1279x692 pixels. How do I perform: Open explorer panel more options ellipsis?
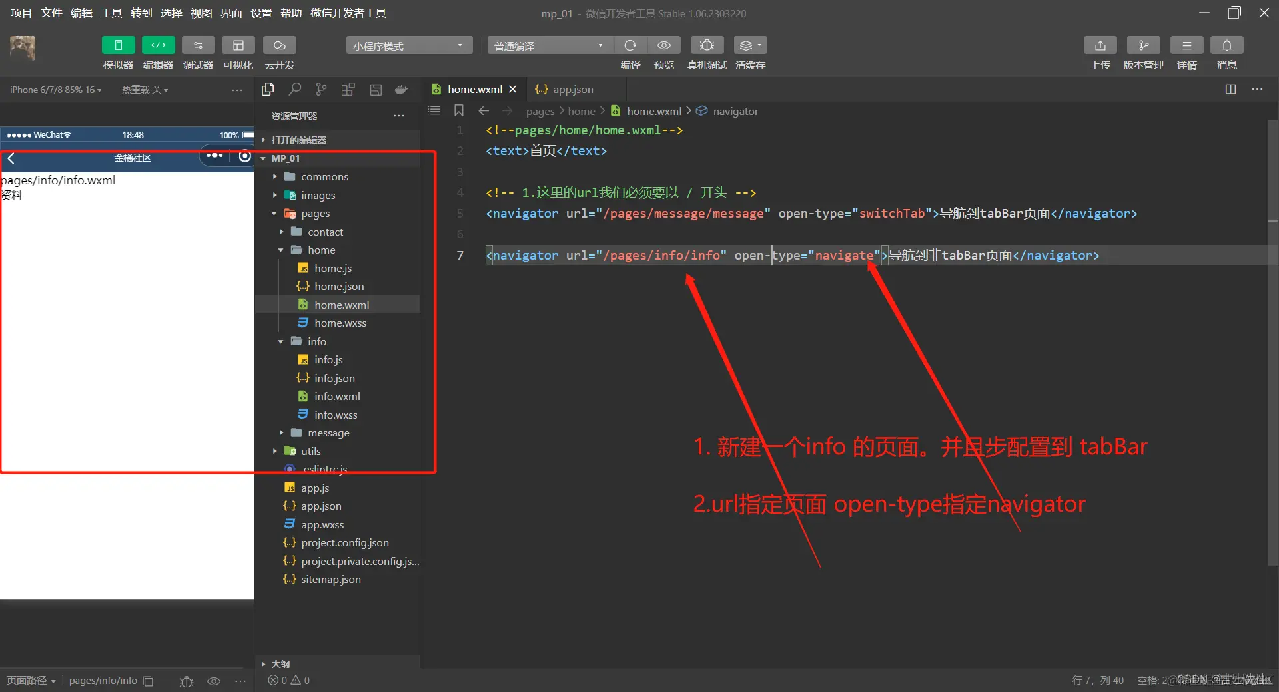click(x=399, y=116)
